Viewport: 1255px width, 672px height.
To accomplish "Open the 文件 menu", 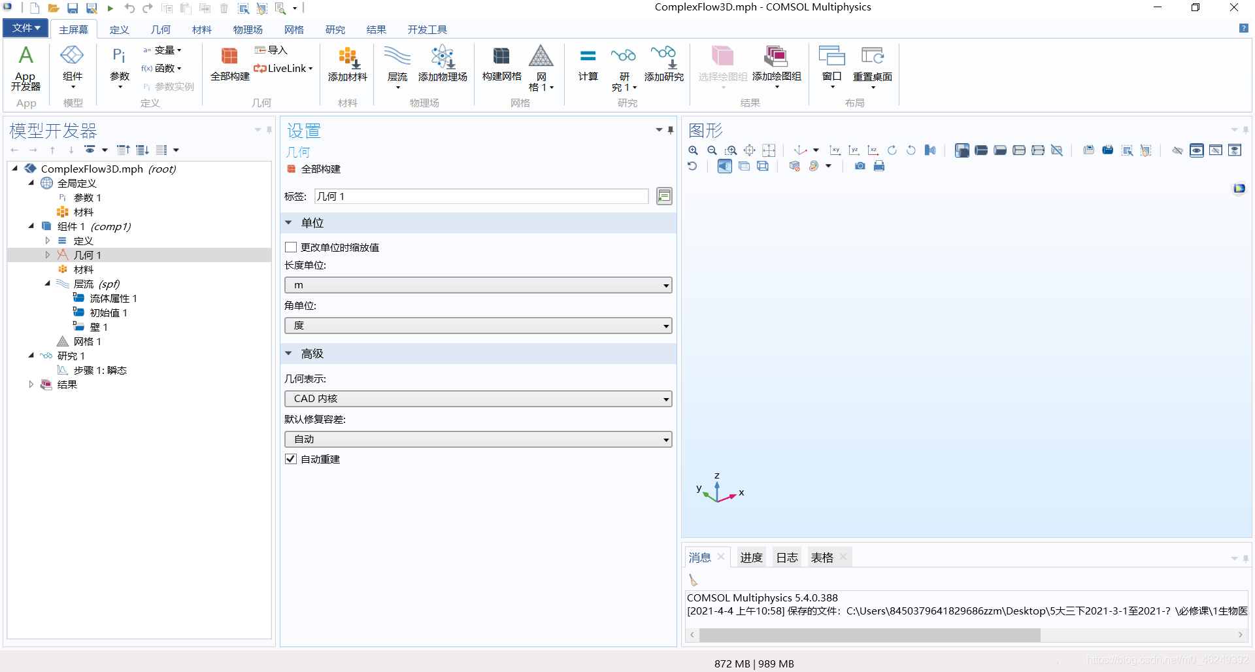I will (26, 28).
